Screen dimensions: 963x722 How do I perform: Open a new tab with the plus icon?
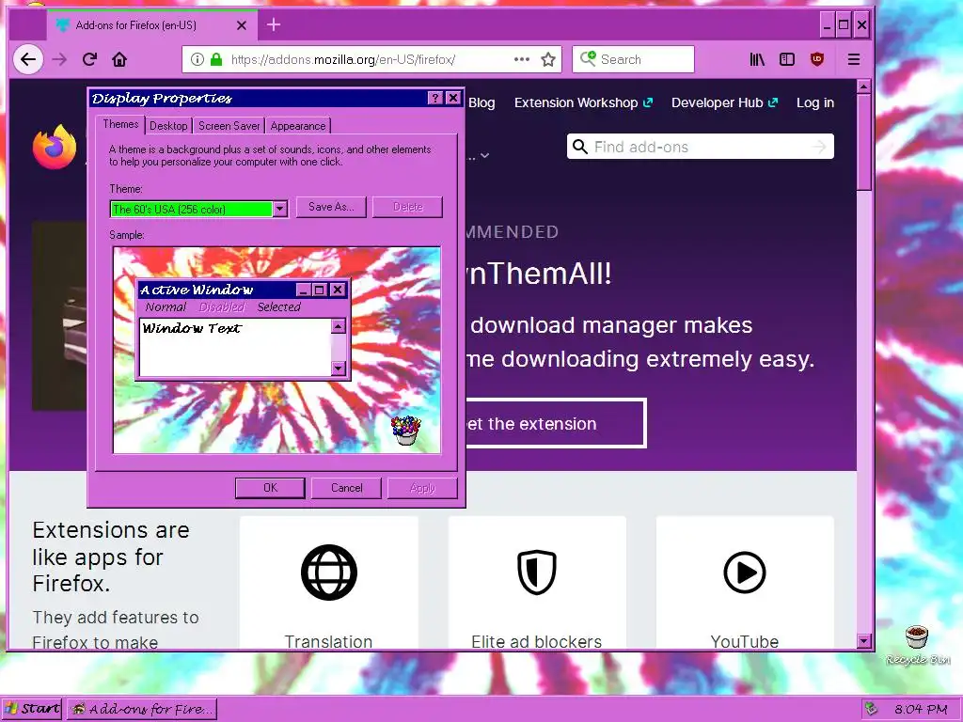(274, 24)
